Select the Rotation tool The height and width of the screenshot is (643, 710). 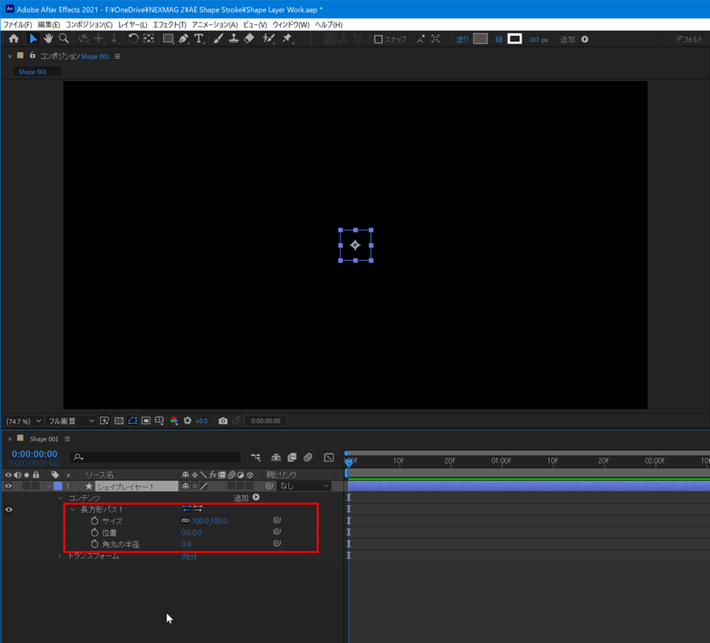(x=133, y=39)
